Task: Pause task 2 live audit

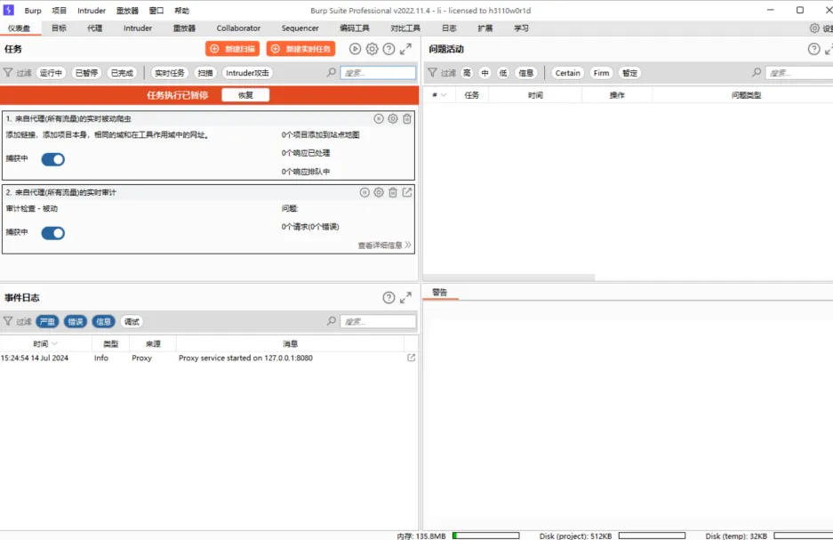Action: tap(364, 192)
